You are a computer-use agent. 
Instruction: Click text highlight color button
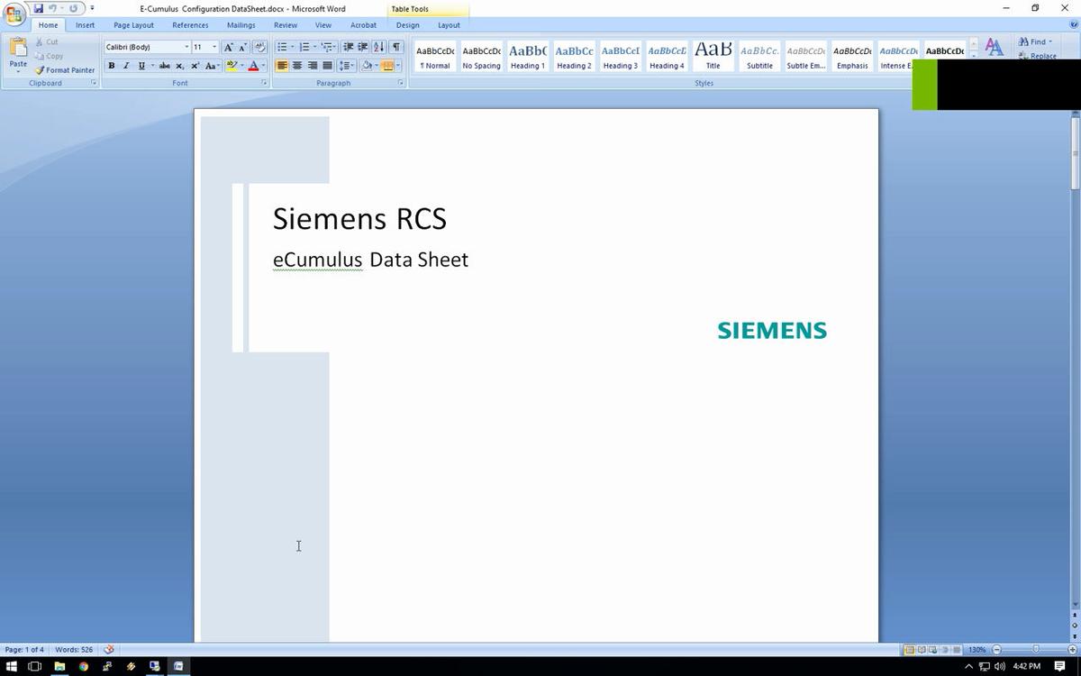pos(232,66)
